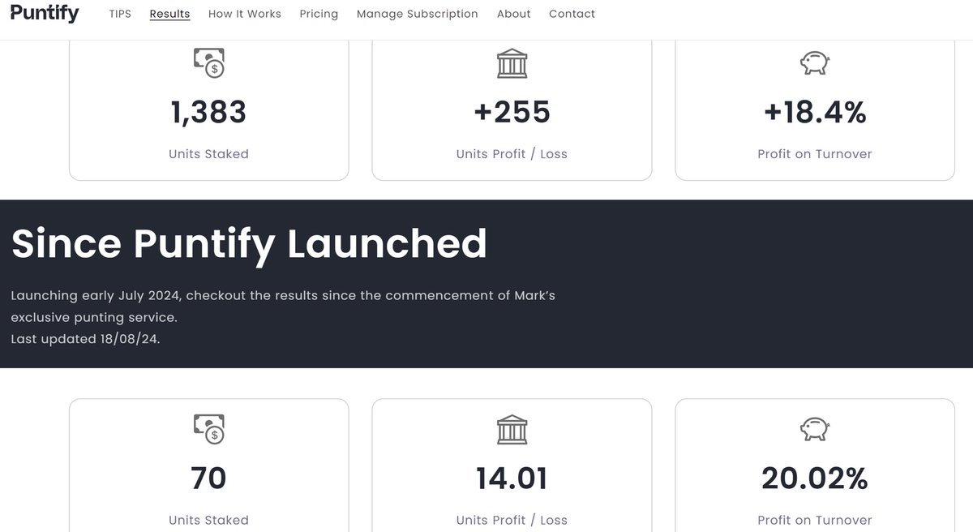Select the 20.02% value
This screenshot has width=973, height=532.
tap(815, 478)
